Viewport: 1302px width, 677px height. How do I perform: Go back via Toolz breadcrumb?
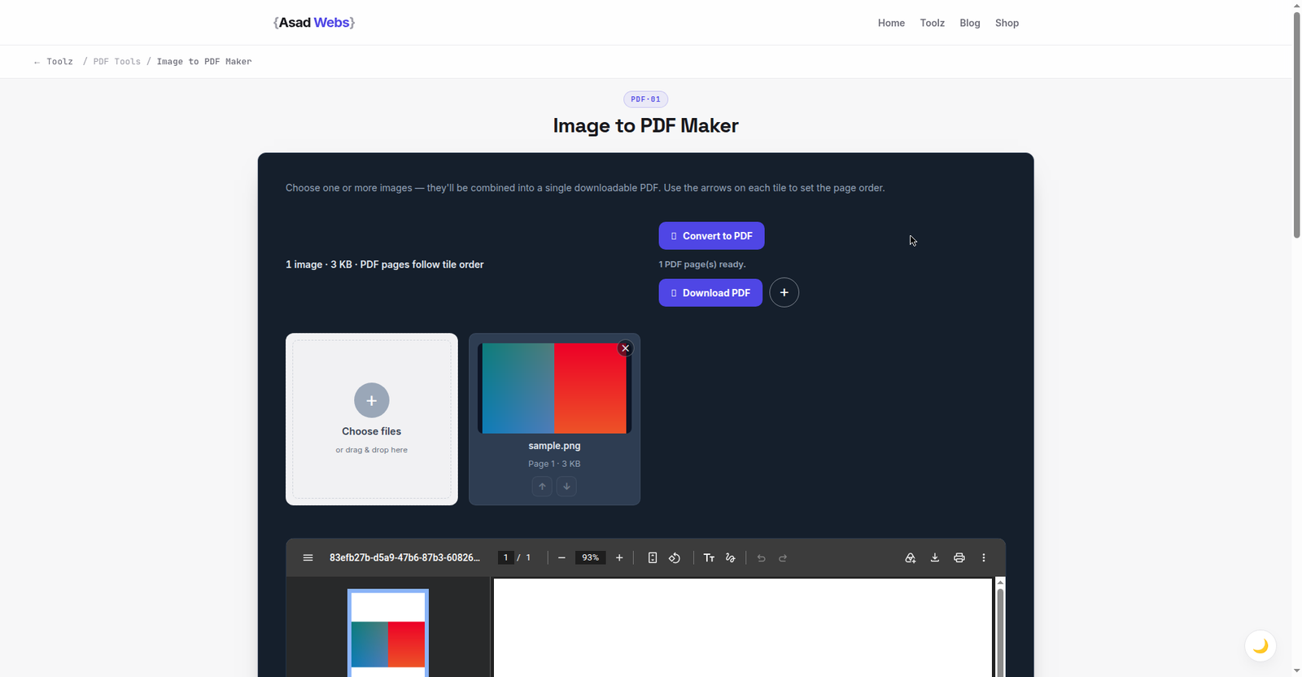pos(54,62)
